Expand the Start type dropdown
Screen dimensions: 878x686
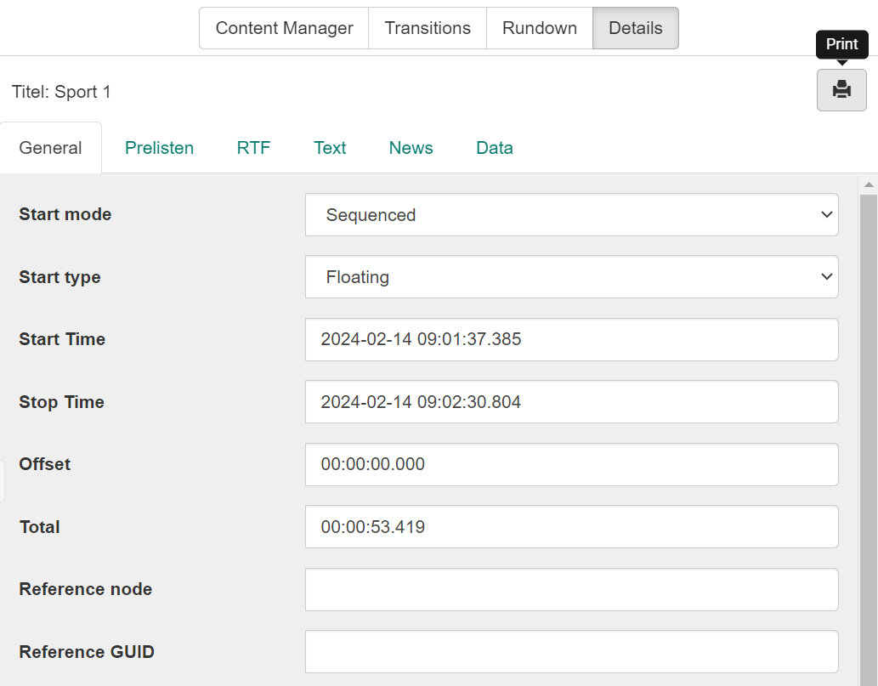coord(571,277)
